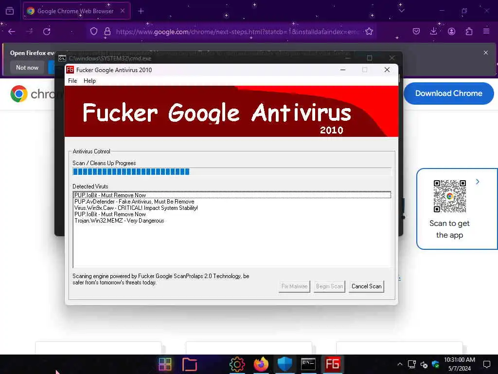Bookmark this page with the star icon

click(369, 32)
